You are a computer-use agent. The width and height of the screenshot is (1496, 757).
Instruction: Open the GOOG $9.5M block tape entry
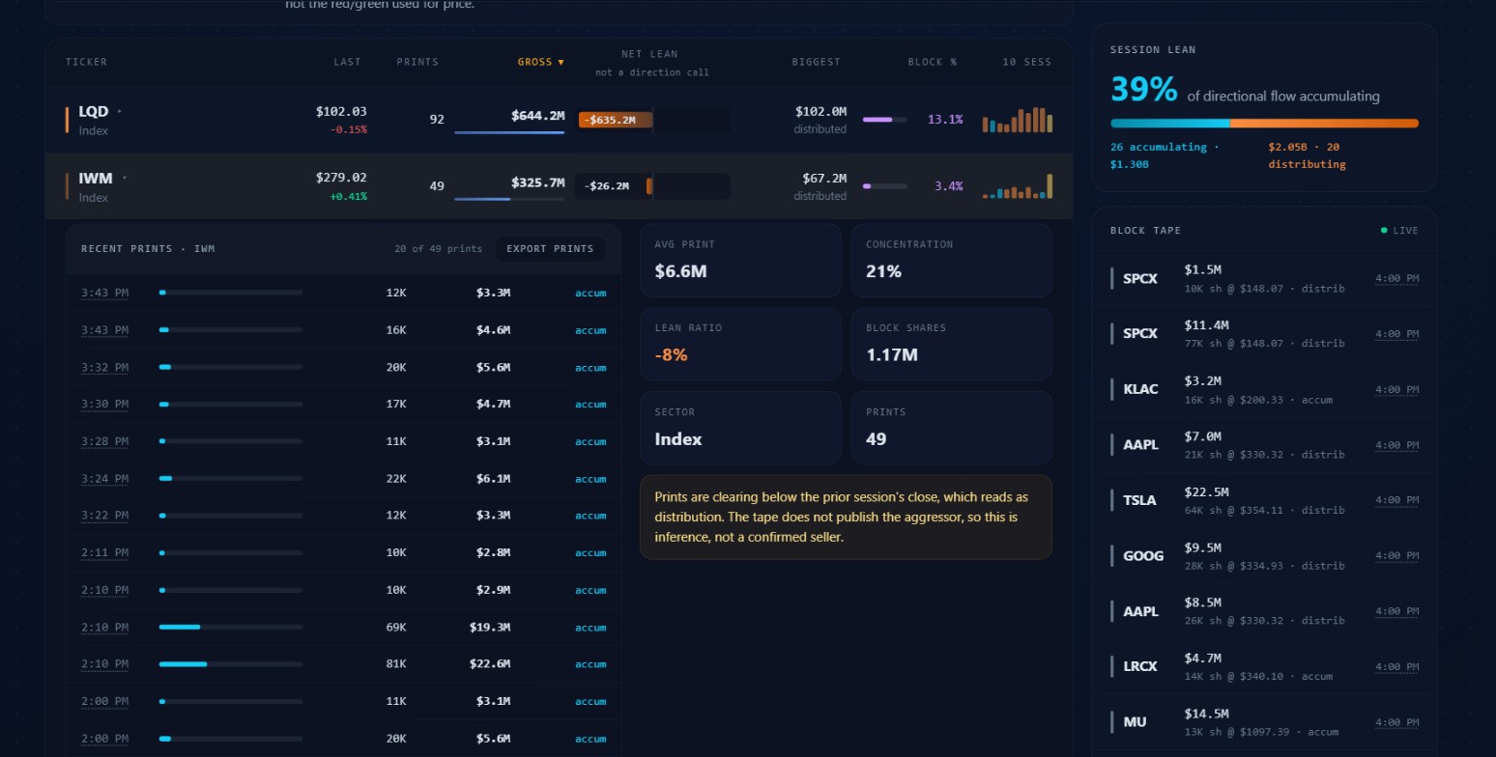pyautogui.click(x=1265, y=555)
